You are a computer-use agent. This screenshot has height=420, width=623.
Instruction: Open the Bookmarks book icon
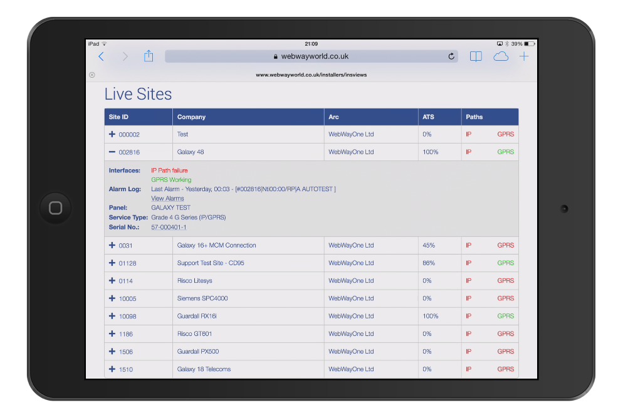pyautogui.click(x=476, y=56)
